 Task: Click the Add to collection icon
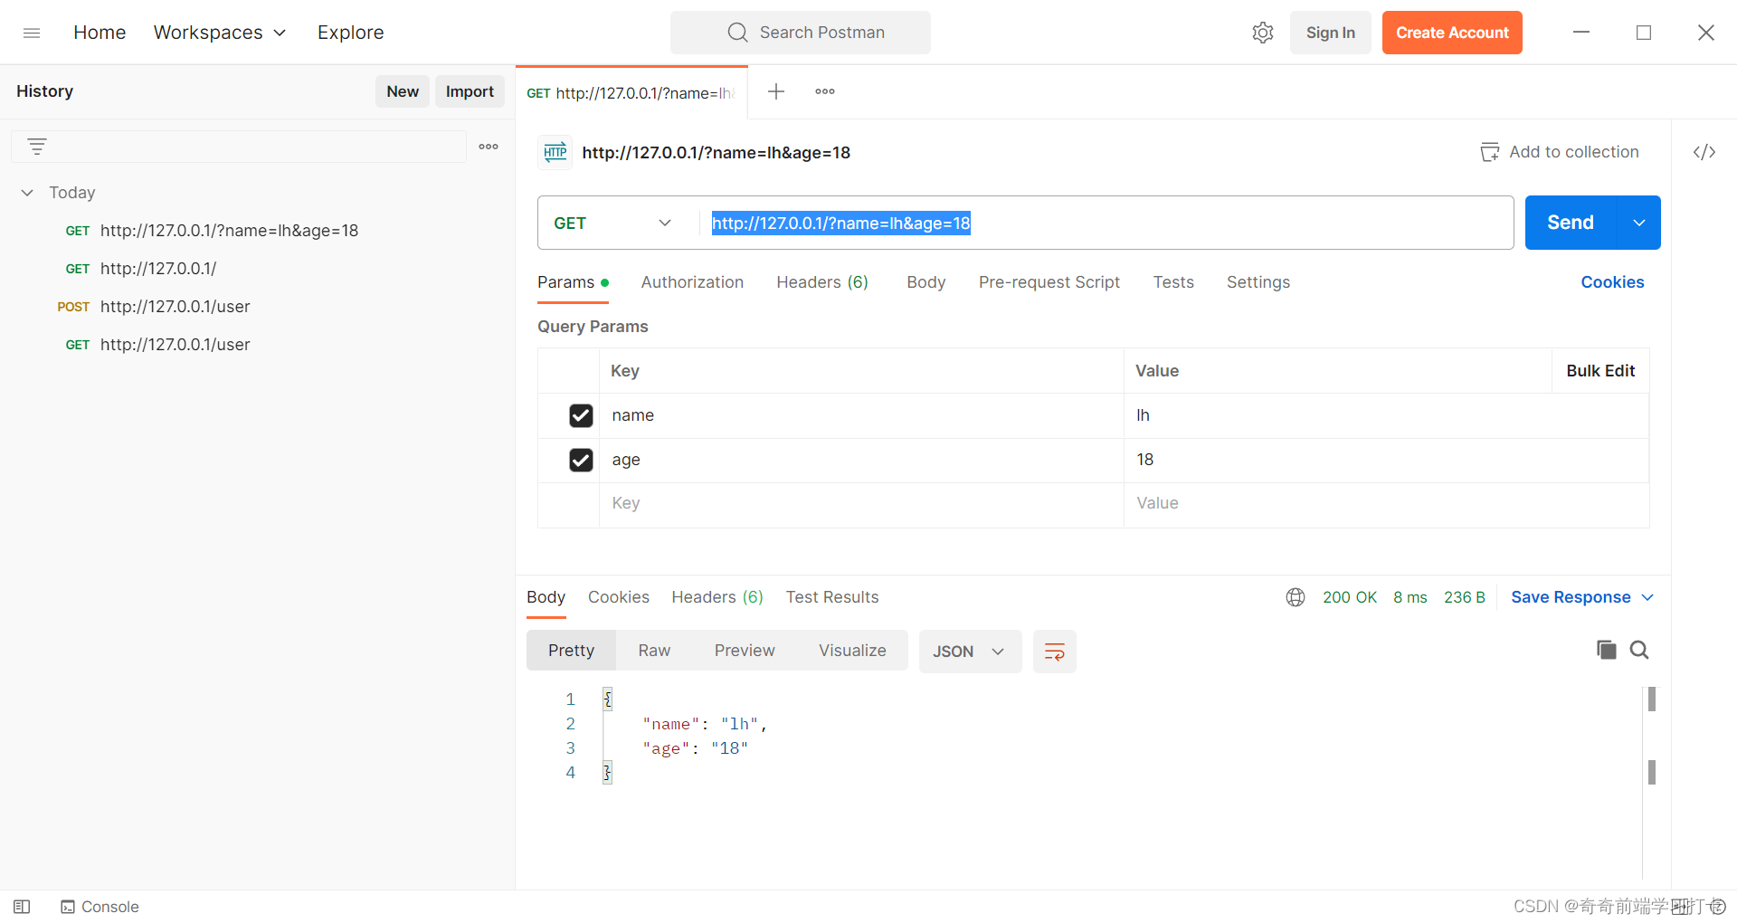1489,152
